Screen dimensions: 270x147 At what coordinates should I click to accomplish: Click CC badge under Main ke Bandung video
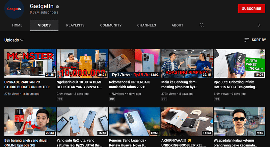[164, 99]
